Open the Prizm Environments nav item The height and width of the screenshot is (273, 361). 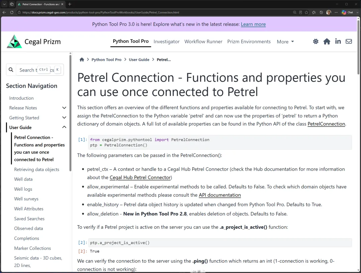[x=249, y=41]
